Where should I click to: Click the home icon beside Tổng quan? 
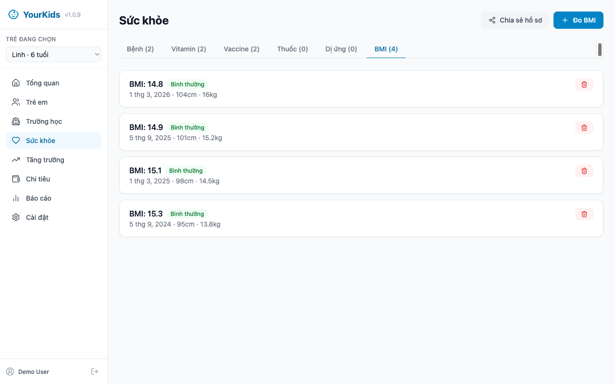tap(16, 83)
